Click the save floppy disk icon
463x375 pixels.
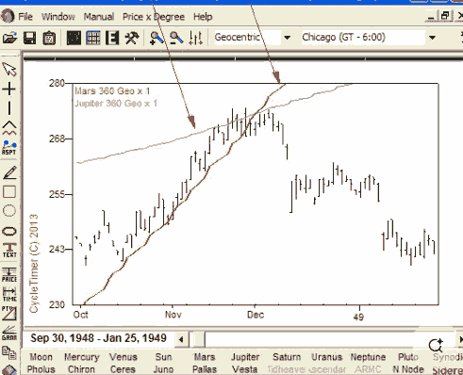pos(29,38)
